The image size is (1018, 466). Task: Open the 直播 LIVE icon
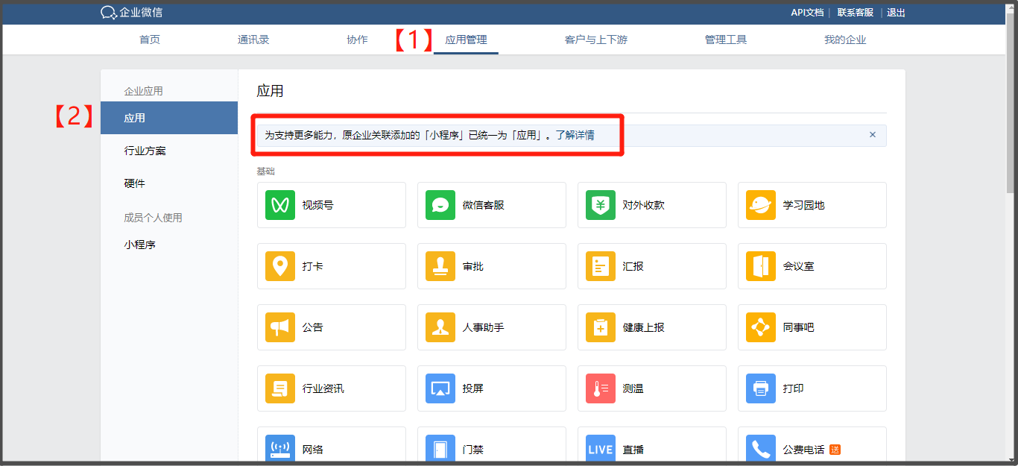click(601, 449)
